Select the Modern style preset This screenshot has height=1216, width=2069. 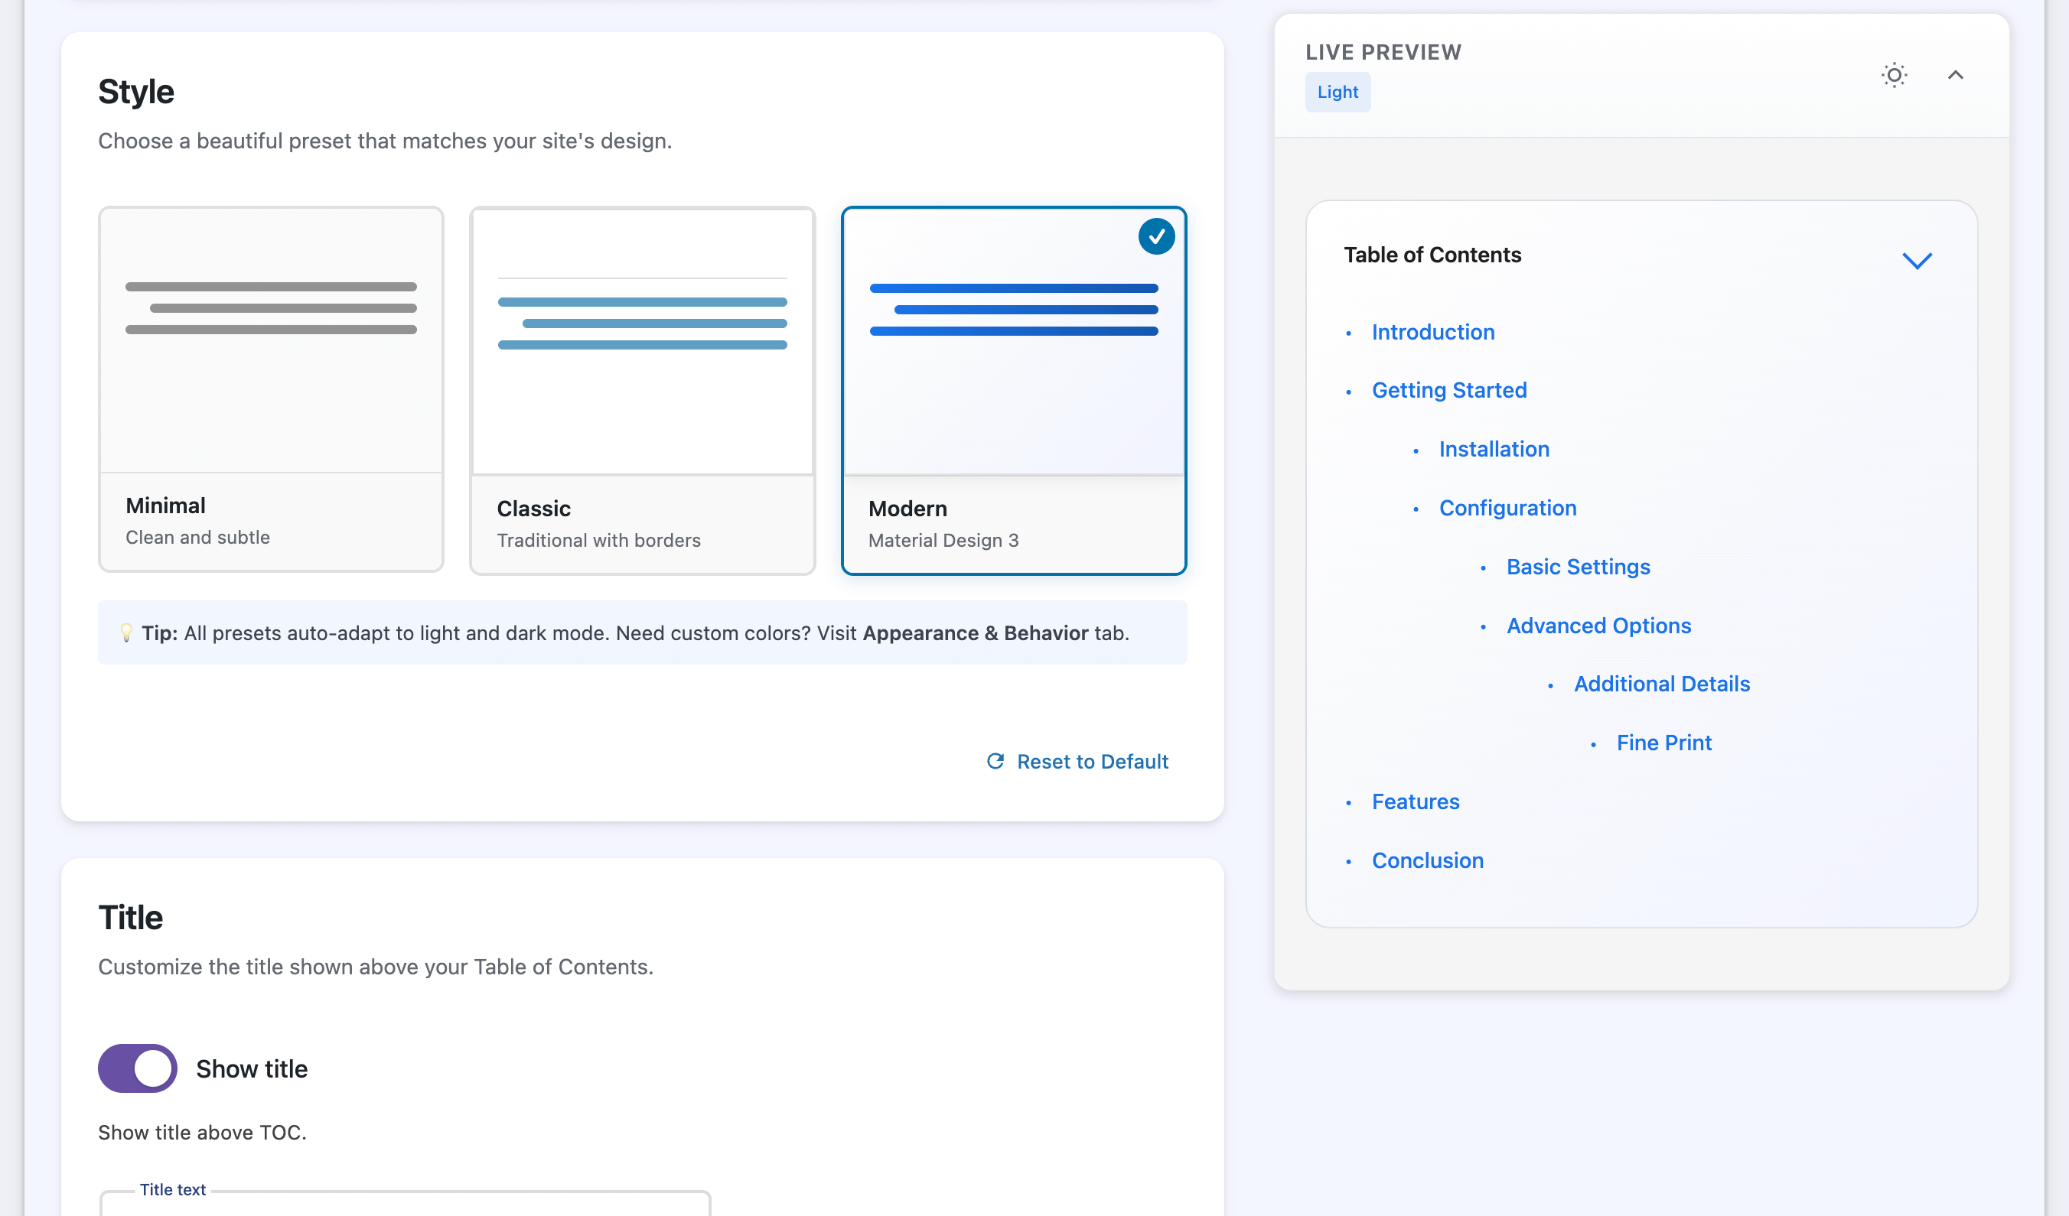(1014, 390)
